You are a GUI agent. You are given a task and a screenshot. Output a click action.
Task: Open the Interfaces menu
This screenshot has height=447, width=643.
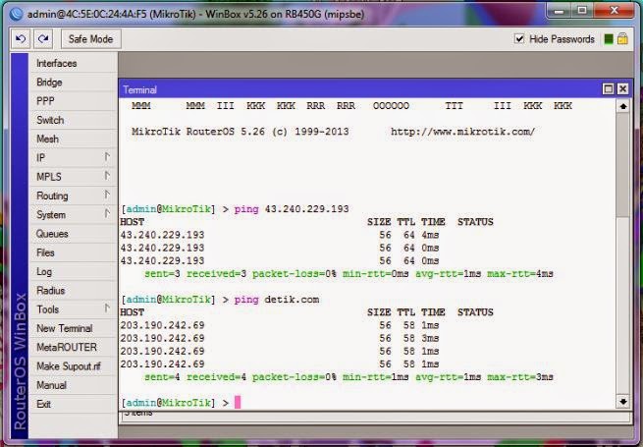(x=73, y=63)
